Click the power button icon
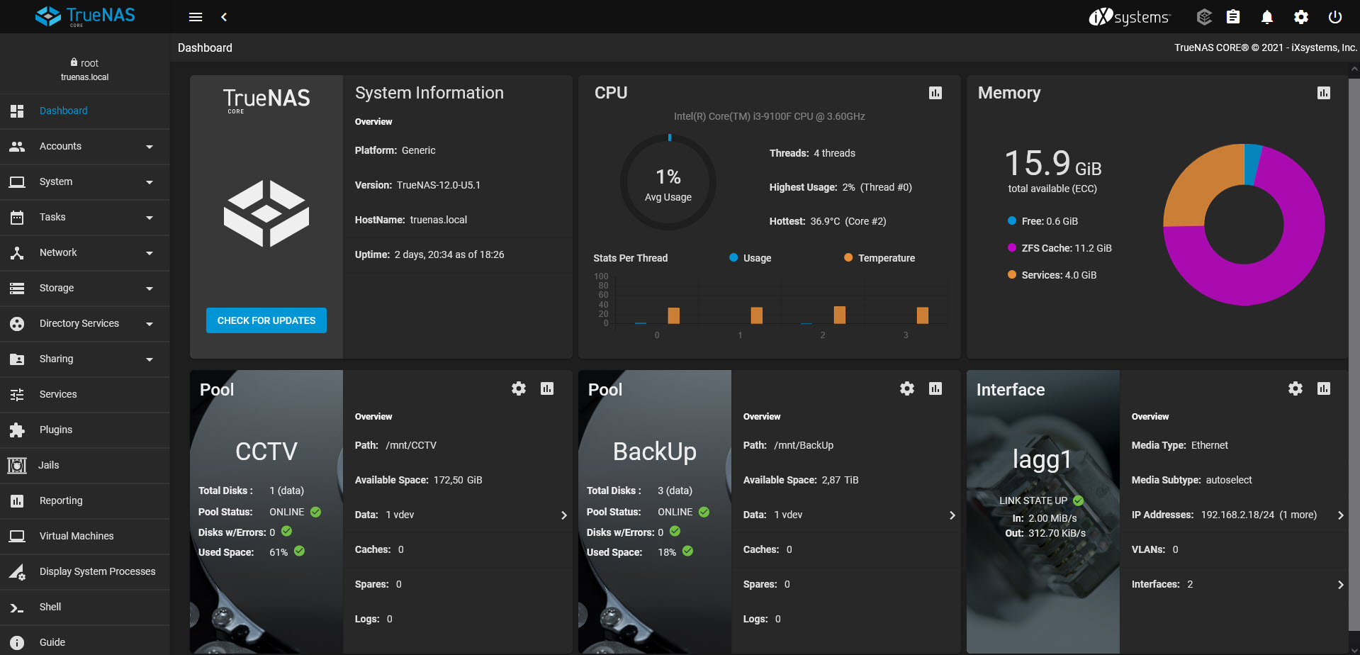This screenshot has height=655, width=1360. 1335,17
